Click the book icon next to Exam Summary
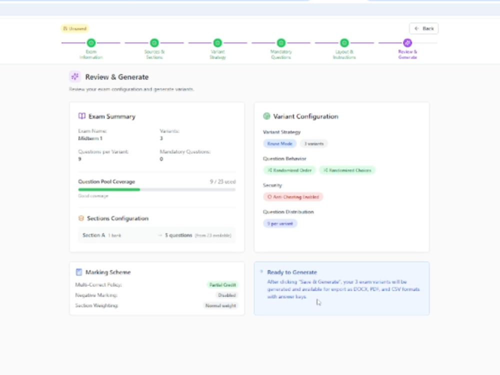The image size is (500, 375). click(x=81, y=116)
